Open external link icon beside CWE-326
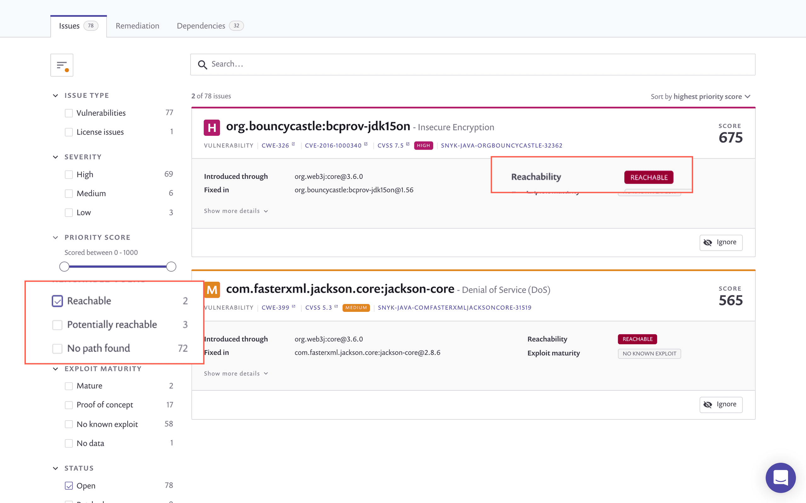The image size is (806, 503). 293,144
